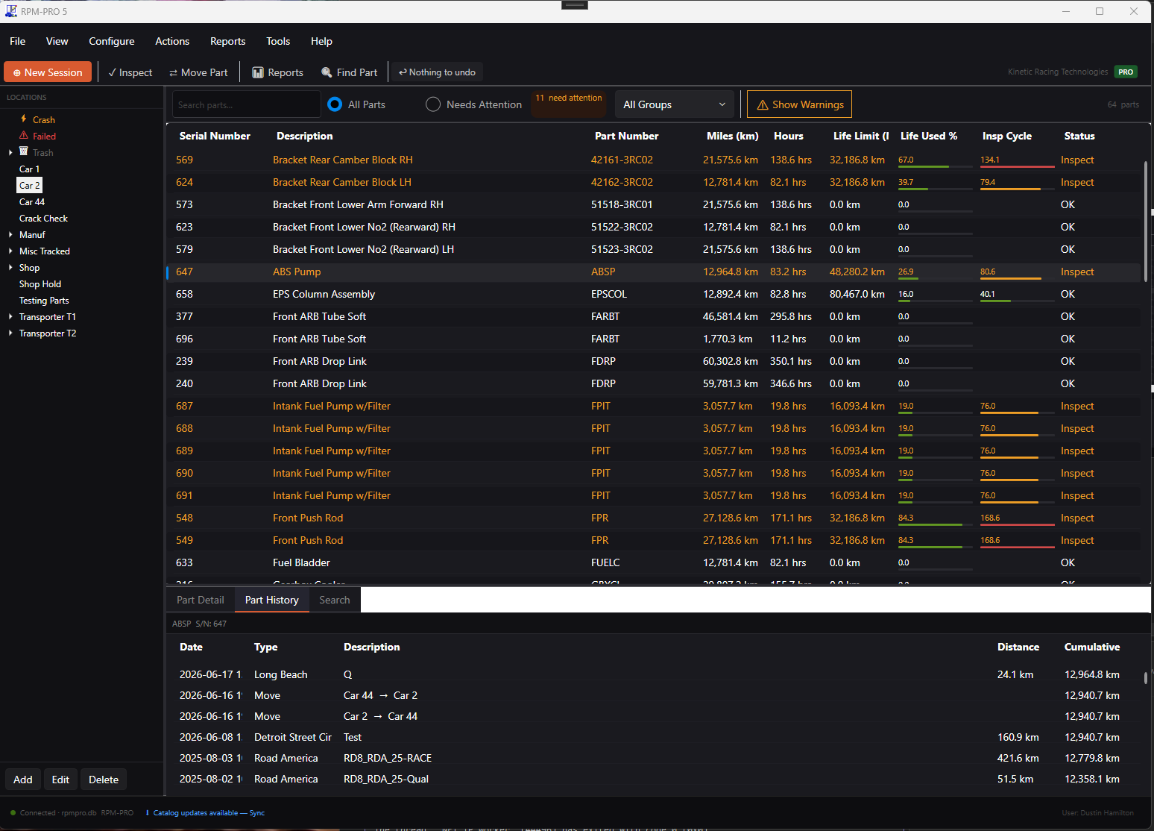Select the Needs Attention radio button
Image resolution: width=1154 pixels, height=831 pixels.
click(x=433, y=104)
